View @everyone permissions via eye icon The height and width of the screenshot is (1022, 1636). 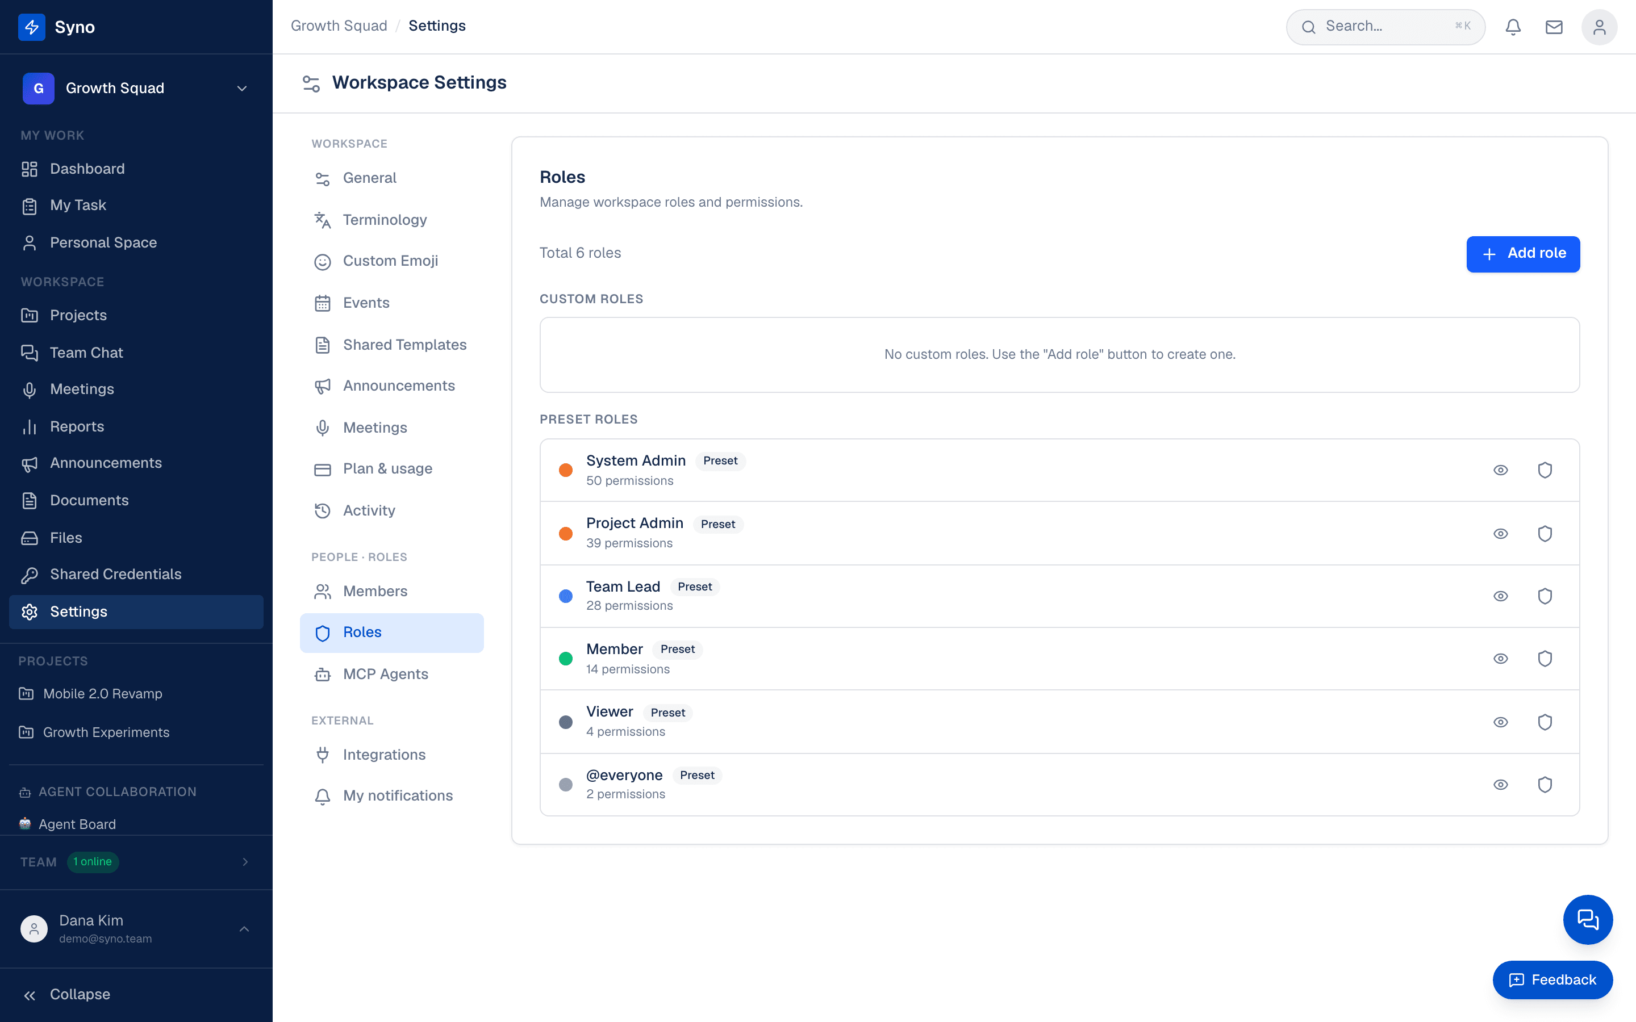click(x=1500, y=784)
